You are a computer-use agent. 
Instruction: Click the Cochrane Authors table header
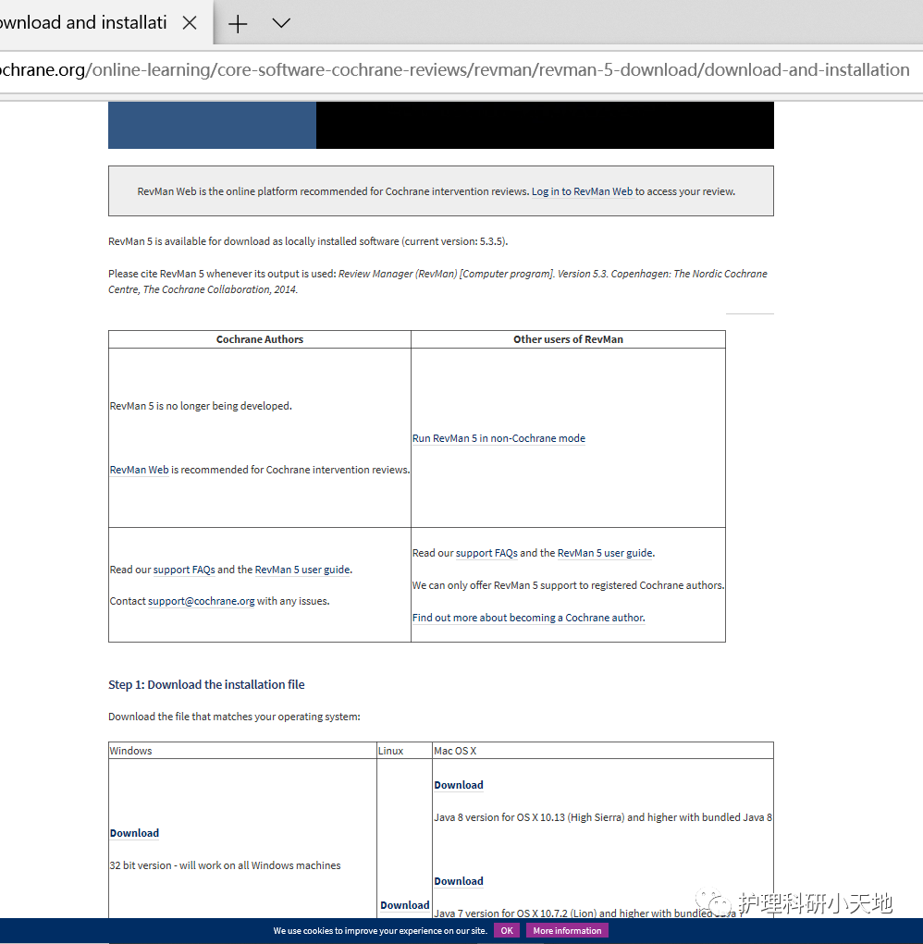[x=260, y=339]
